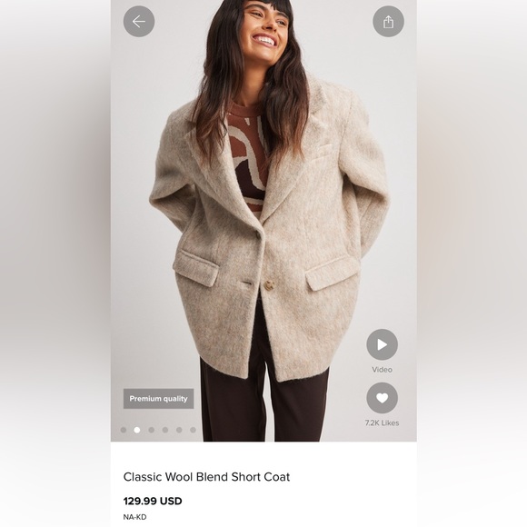This screenshot has height=527, width=527.
Task: Switch to fifth image dot
Action: (x=179, y=430)
